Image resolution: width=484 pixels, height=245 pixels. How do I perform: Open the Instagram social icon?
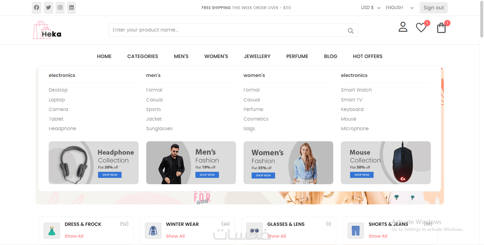tap(60, 8)
